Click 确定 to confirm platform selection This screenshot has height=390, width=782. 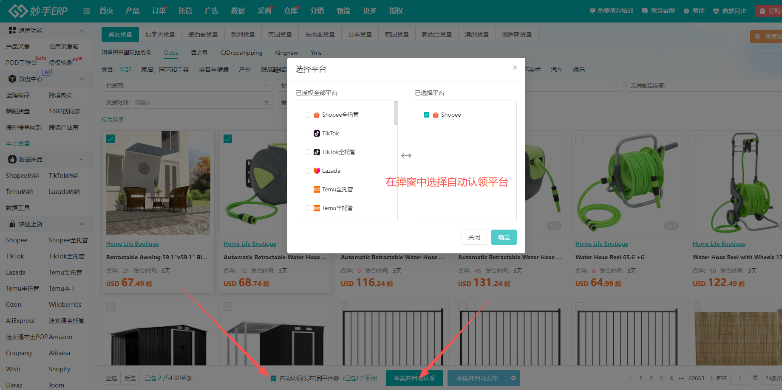point(504,237)
